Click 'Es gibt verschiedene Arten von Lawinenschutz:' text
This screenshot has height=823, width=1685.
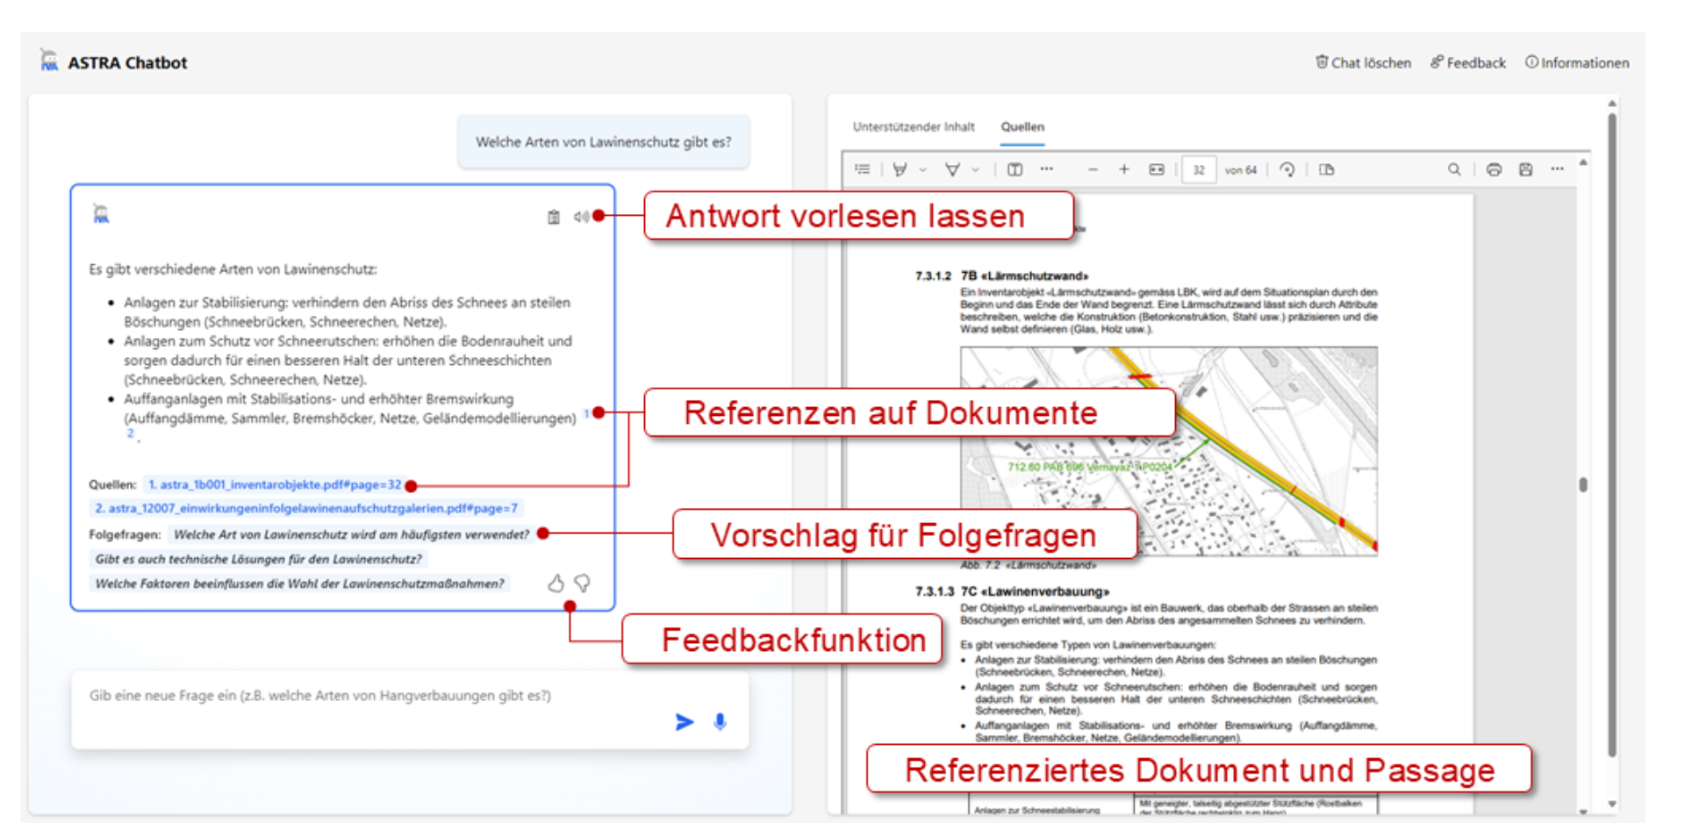[x=233, y=269]
